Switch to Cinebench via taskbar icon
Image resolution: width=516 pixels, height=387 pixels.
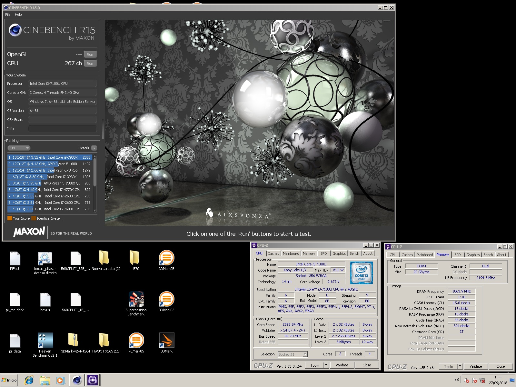coord(77,380)
